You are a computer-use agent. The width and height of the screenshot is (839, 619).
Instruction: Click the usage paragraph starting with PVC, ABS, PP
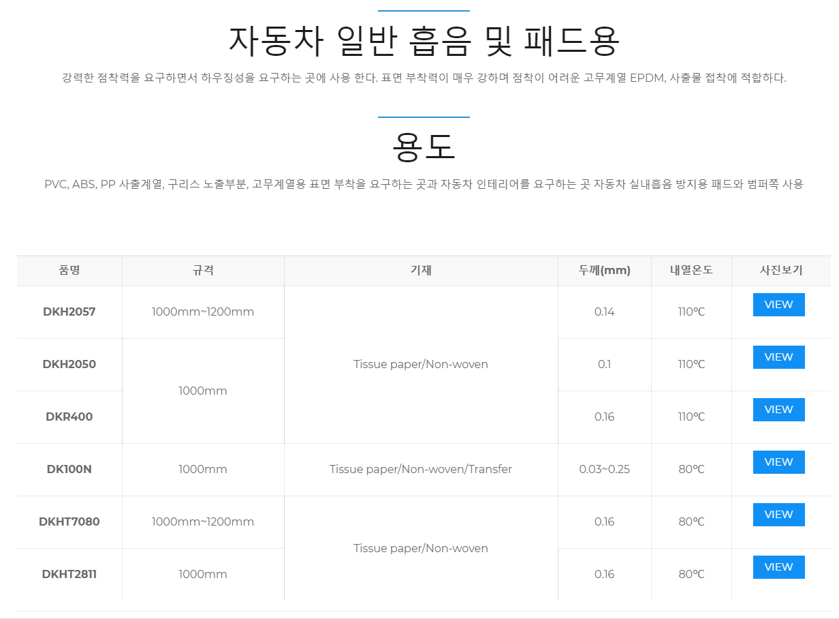click(x=424, y=184)
